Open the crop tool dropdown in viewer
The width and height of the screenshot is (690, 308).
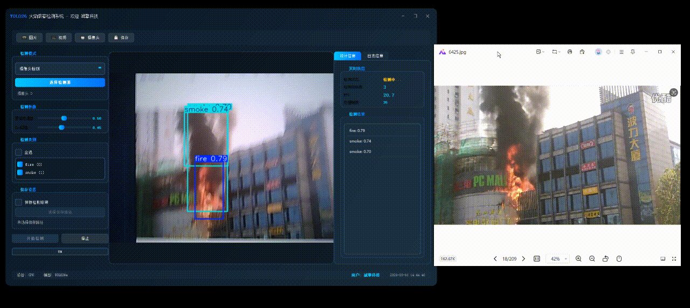tap(557, 52)
